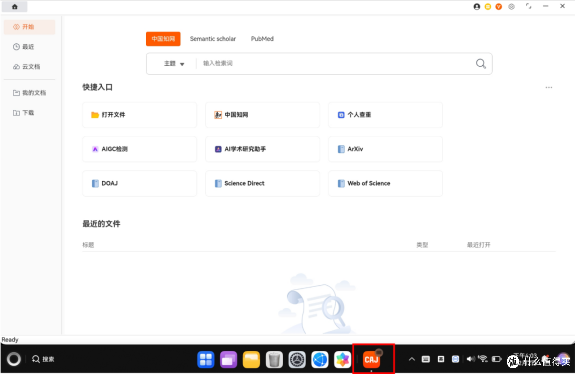Open the settings gear in title bar
Image resolution: width=576 pixels, height=374 pixels.
point(511,6)
